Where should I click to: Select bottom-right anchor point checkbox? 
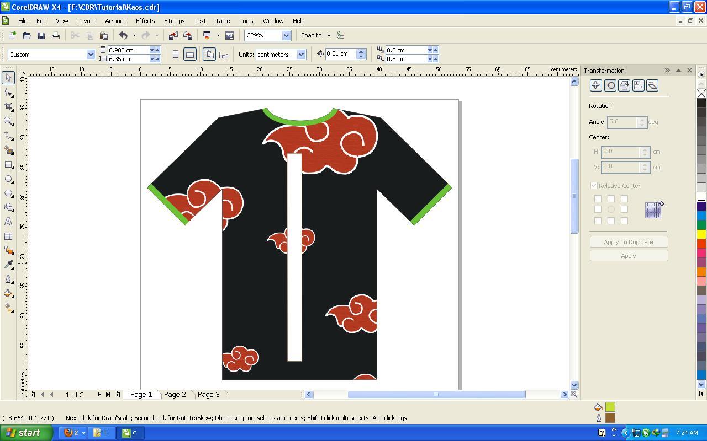coord(624,220)
